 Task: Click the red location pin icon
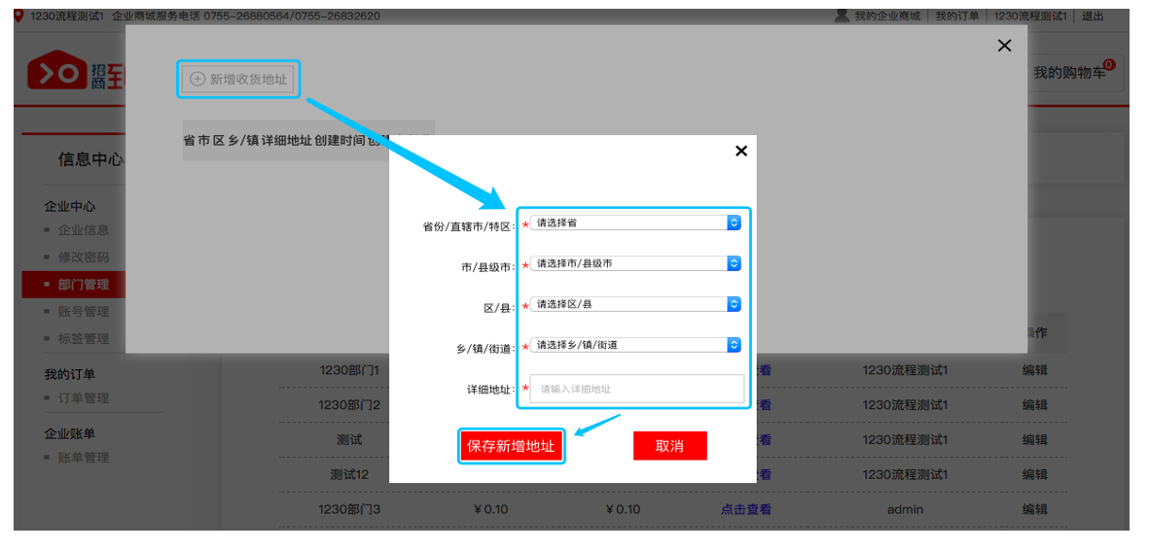[x=18, y=16]
